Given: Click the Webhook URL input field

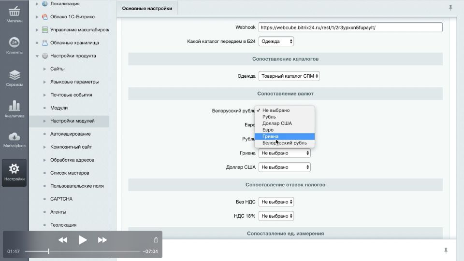Looking at the screenshot, I should tap(350, 27).
